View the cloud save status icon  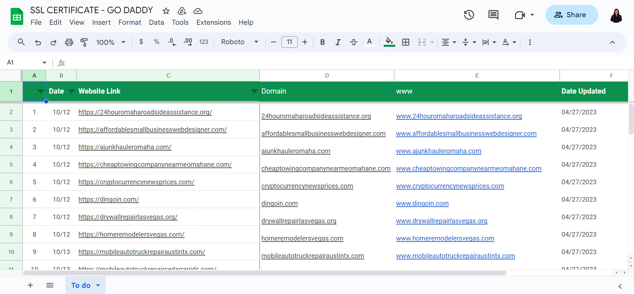click(198, 11)
